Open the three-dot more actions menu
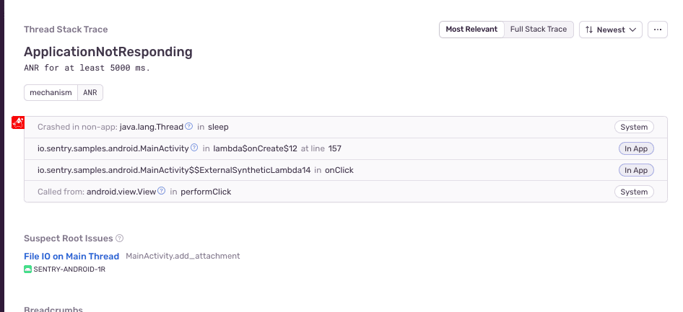The height and width of the screenshot is (312, 683). [x=657, y=30]
